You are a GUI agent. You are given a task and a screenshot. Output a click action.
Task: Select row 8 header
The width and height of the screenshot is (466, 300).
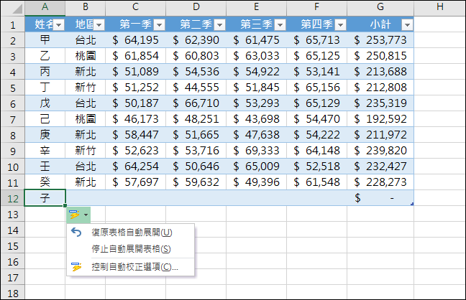coord(13,135)
